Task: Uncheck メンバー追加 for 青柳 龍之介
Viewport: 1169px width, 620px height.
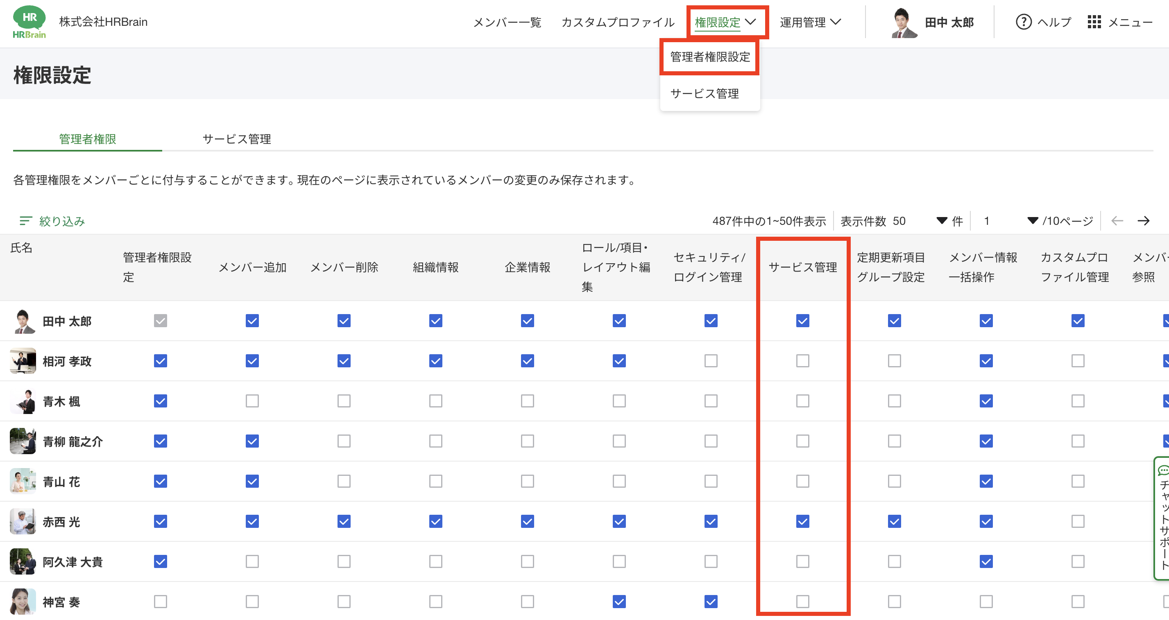Action: (252, 441)
